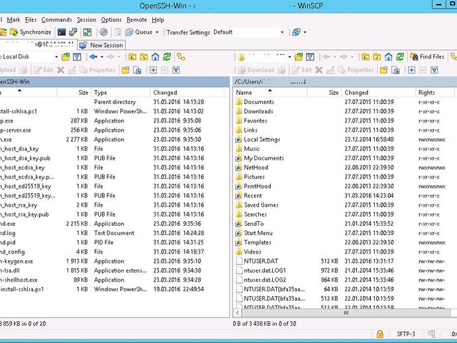Image resolution: width=457 pixels, height=343 pixels.
Task: Open the Help menu
Action: [158, 20]
